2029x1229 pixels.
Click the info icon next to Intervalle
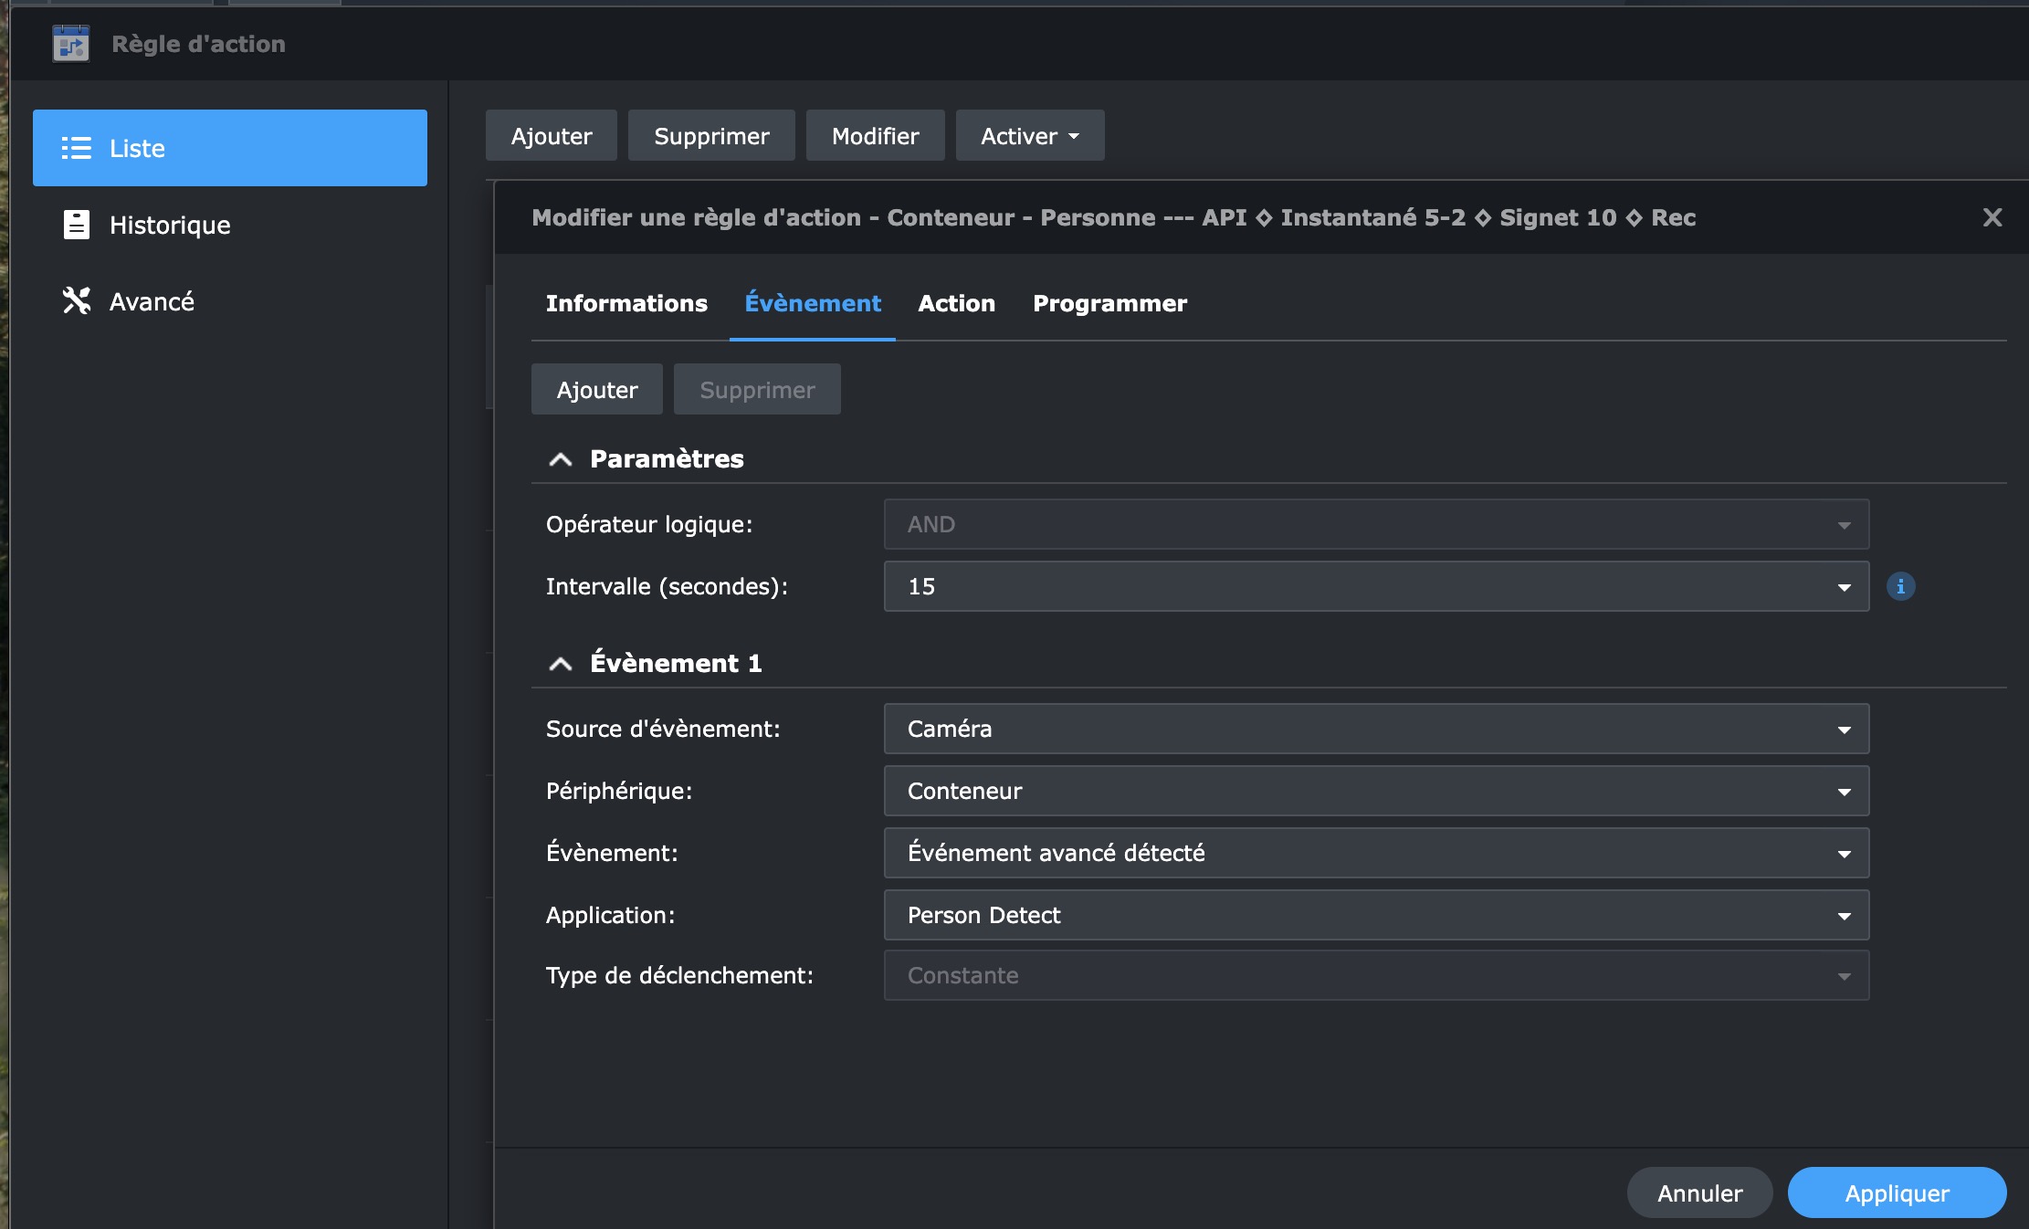tap(1900, 586)
